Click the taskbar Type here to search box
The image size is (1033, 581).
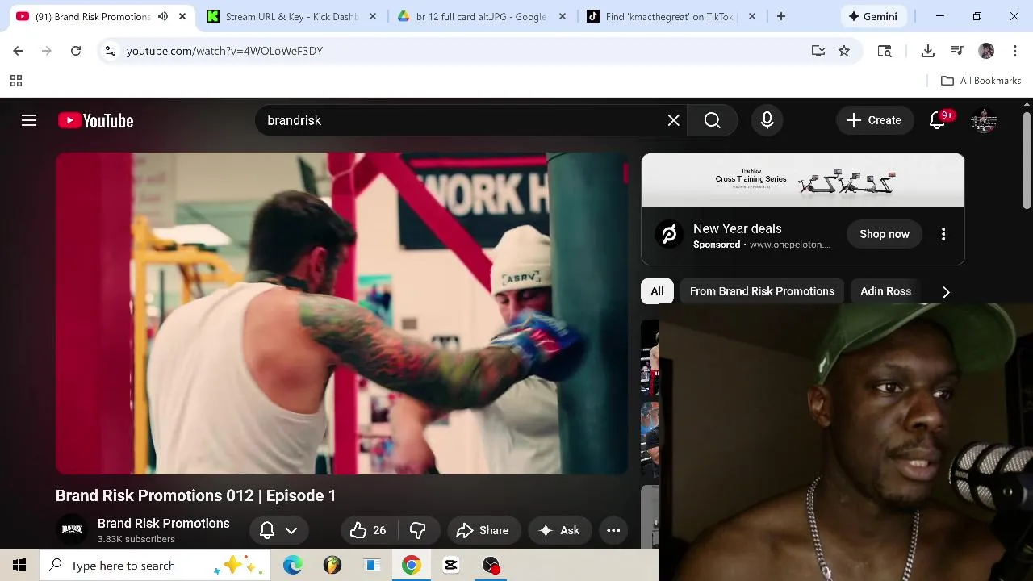point(156,565)
